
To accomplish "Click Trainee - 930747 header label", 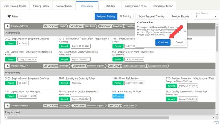I will click(19, 66).
